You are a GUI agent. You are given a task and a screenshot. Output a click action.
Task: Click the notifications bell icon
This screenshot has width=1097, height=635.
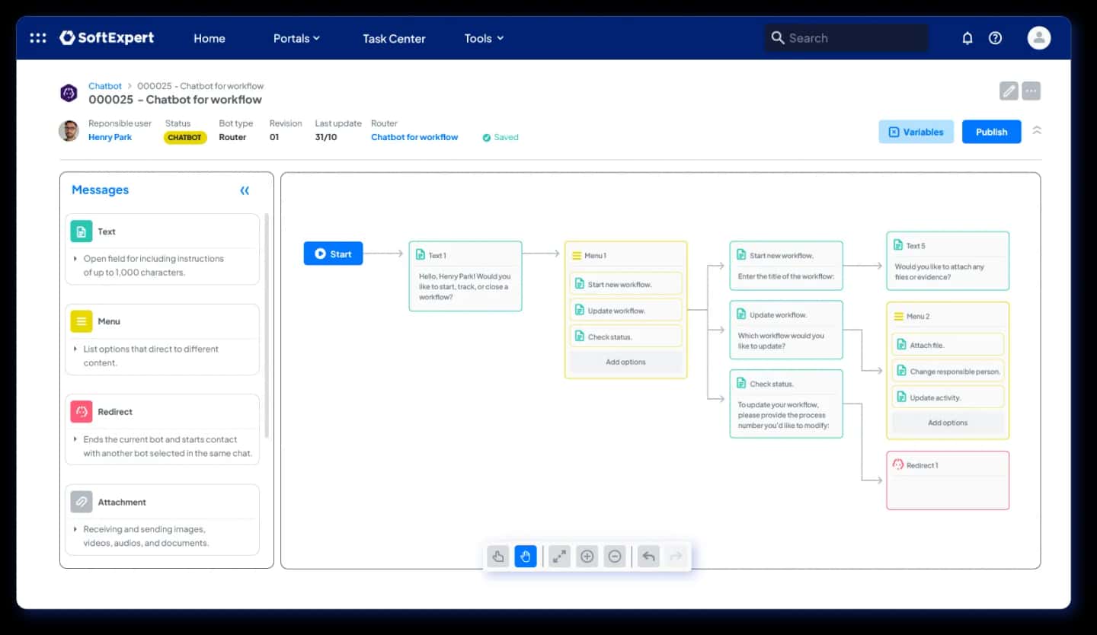tap(967, 38)
